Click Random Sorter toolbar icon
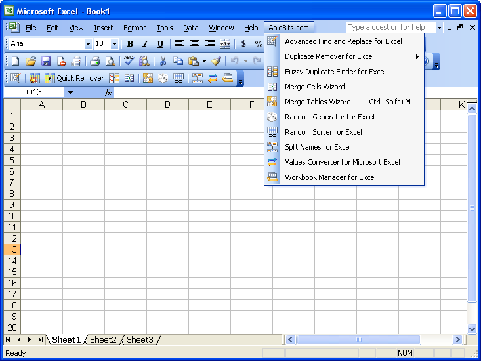This screenshot has height=361, width=481. (x=178, y=78)
